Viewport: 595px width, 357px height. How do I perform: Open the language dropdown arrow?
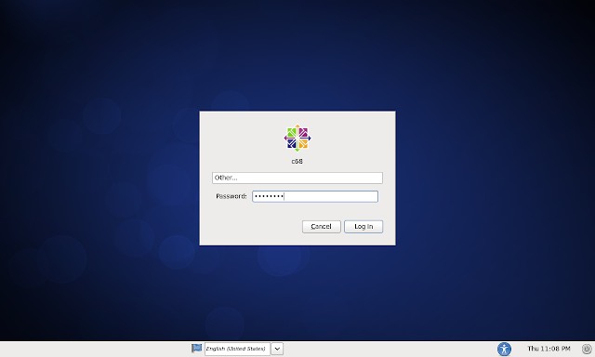[x=277, y=349]
